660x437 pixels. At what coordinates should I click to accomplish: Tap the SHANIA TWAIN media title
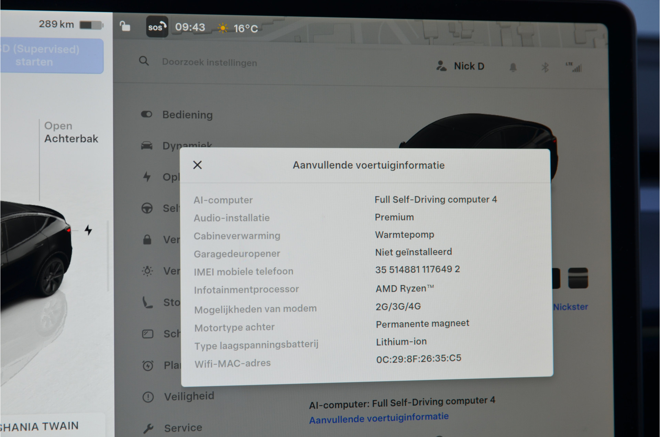(x=39, y=426)
